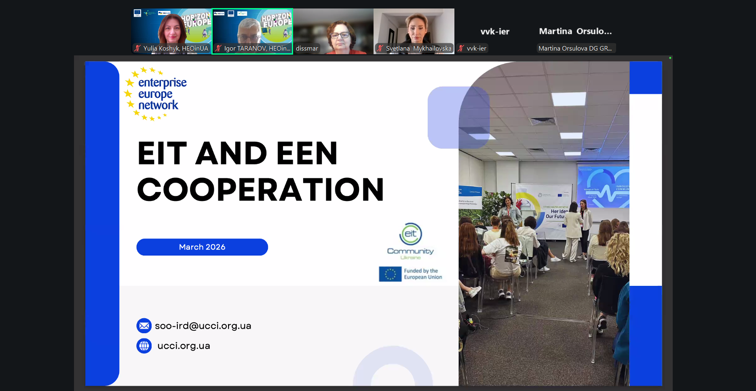This screenshot has width=756, height=391.
Task: Click the March 2026 blue button
Action: click(202, 247)
